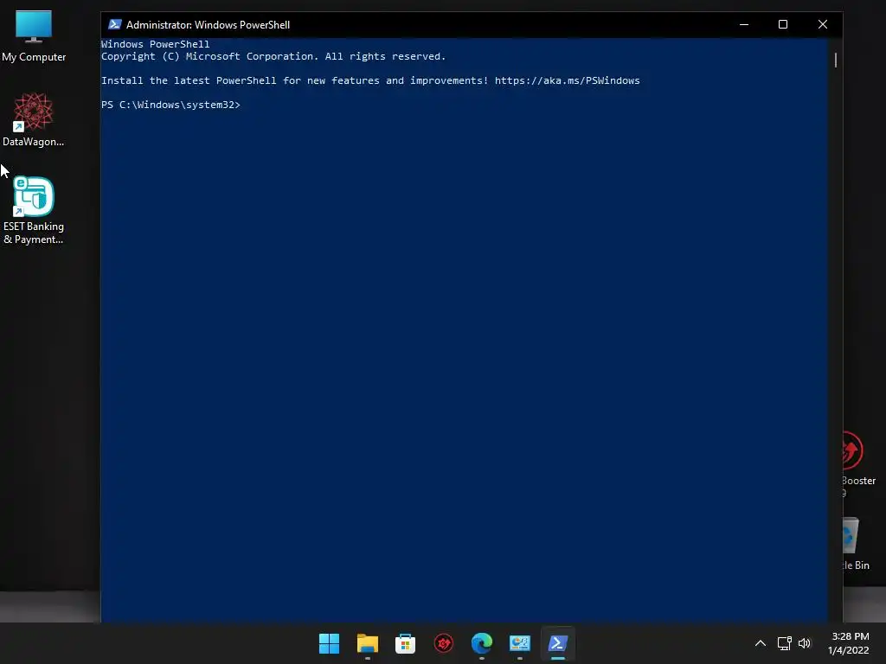The width and height of the screenshot is (886, 664).
Task: Open the Windows Start menu
Action: point(329,643)
